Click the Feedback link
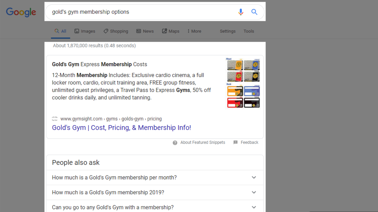Image resolution: width=378 pixels, height=212 pixels. pyautogui.click(x=250, y=143)
